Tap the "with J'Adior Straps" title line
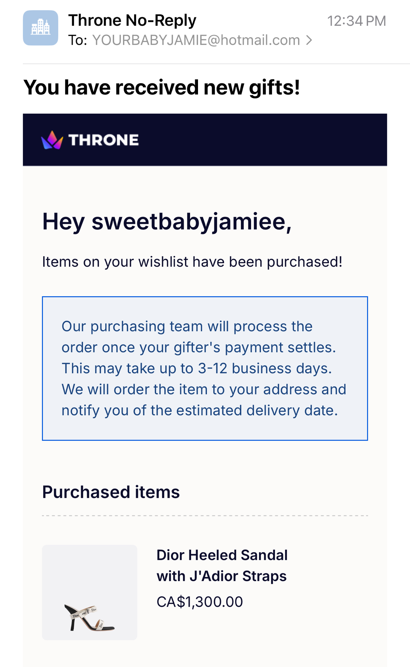The height and width of the screenshot is (667, 410). click(222, 576)
